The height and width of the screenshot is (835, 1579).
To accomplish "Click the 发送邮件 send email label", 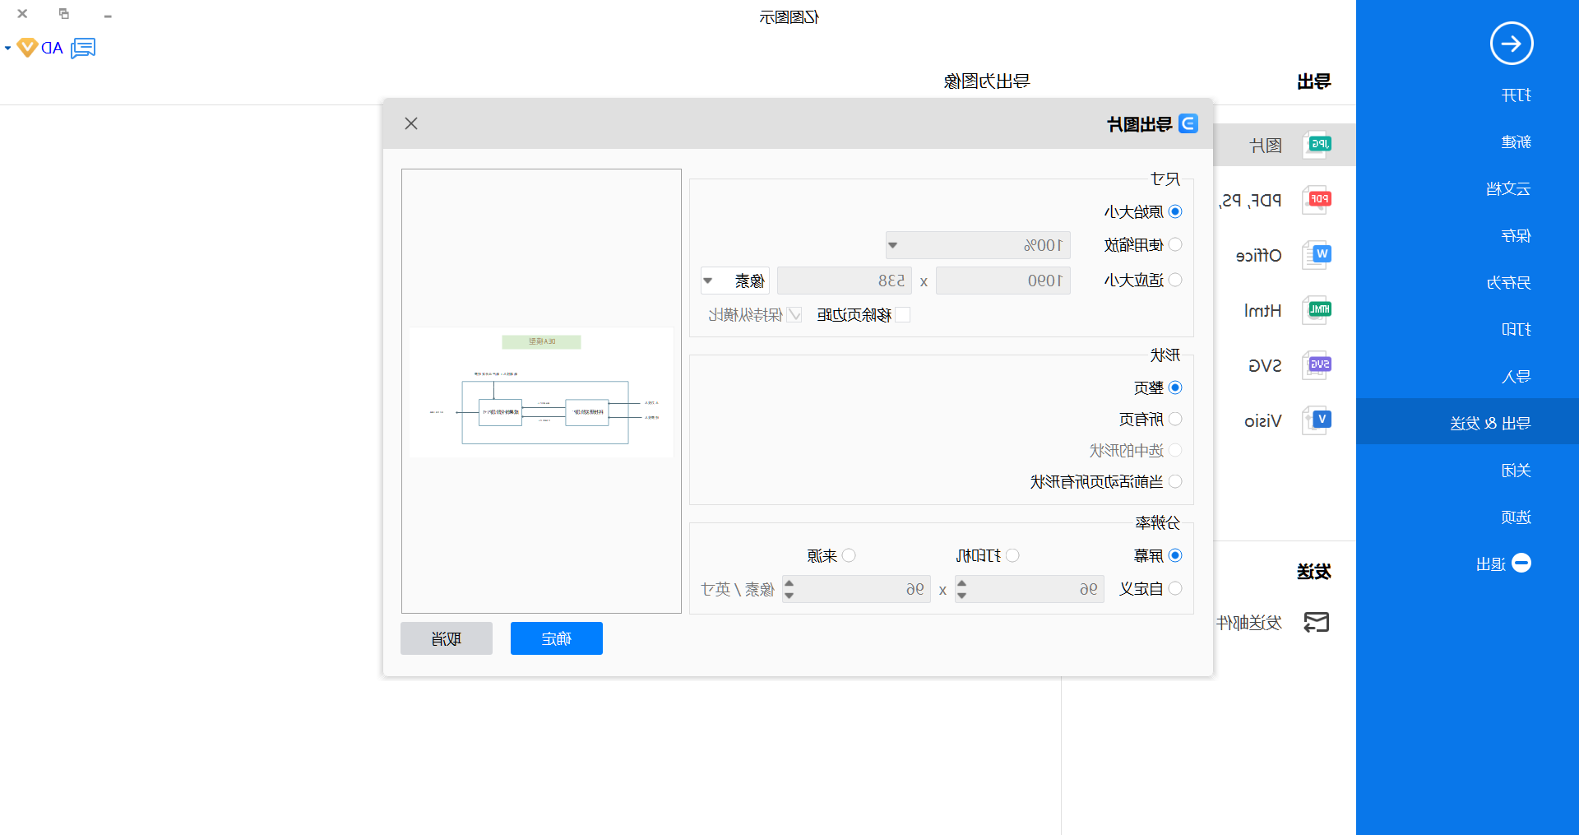I will pyautogui.click(x=1248, y=623).
